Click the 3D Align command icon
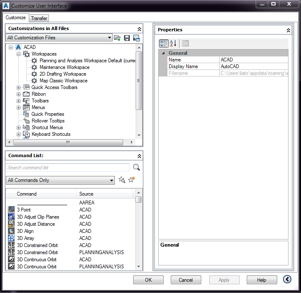Screen dimensions: 301x293 [x=11, y=231]
